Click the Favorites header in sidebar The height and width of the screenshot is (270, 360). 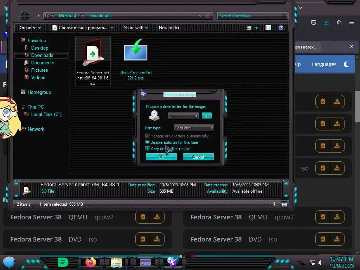[x=37, y=40]
